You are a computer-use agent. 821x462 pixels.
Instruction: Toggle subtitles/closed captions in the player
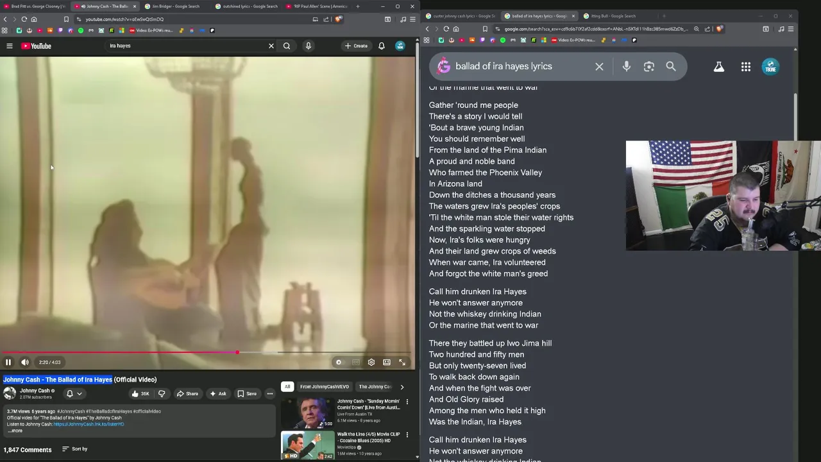(x=355, y=363)
